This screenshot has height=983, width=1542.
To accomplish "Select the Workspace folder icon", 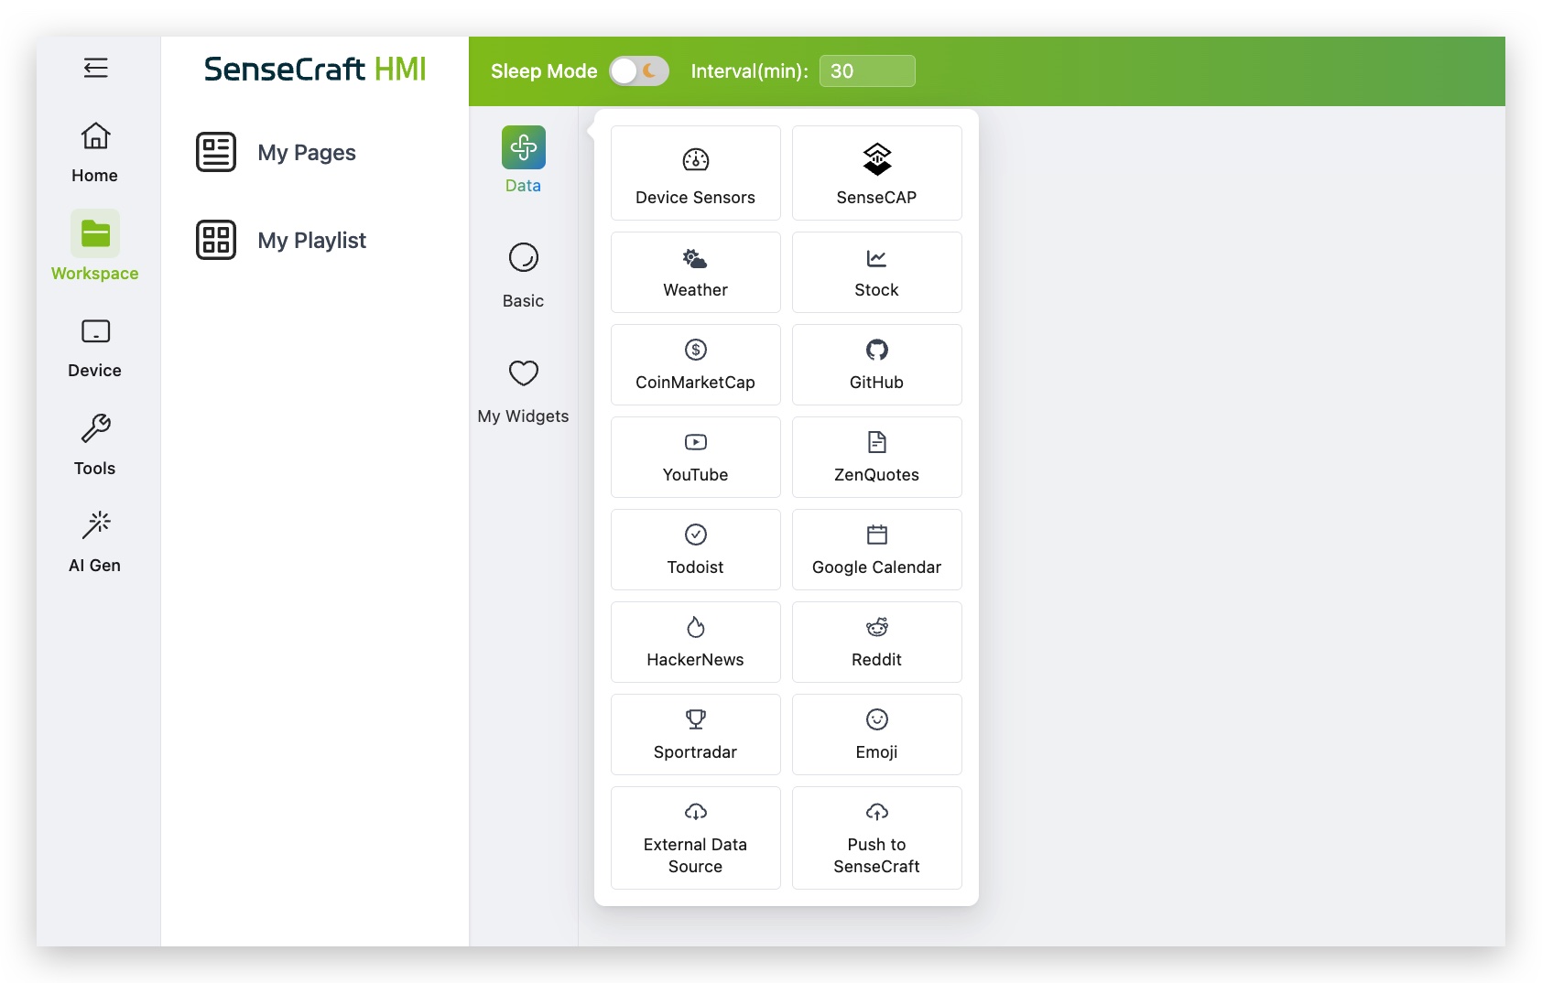I will pyautogui.click(x=95, y=234).
